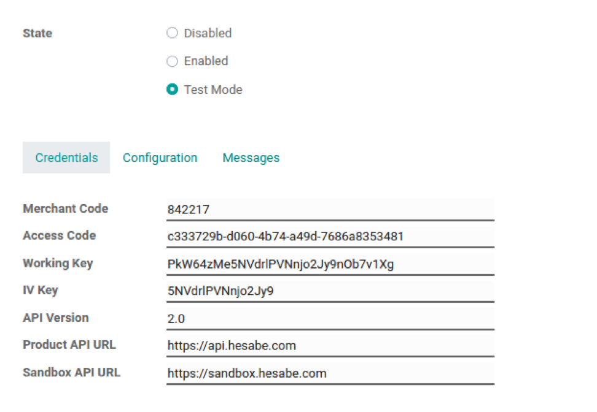Screen dimensions: 597x412
Task: Click the Sandbox API URL label
Action: [71, 372]
